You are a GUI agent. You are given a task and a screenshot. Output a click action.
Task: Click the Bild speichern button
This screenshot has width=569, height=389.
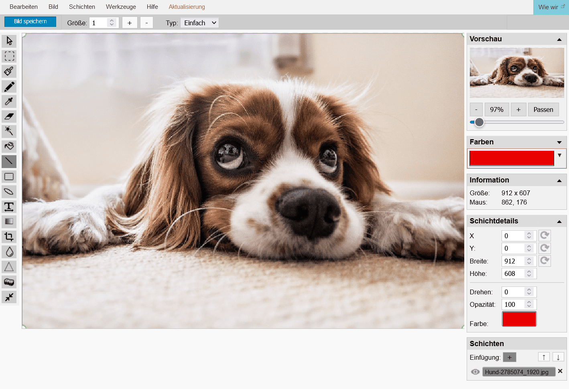pyautogui.click(x=30, y=22)
